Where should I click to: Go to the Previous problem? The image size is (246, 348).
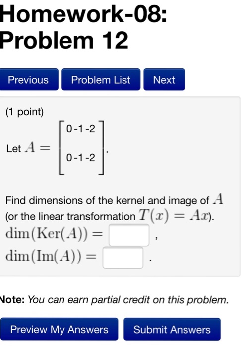click(28, 80)
